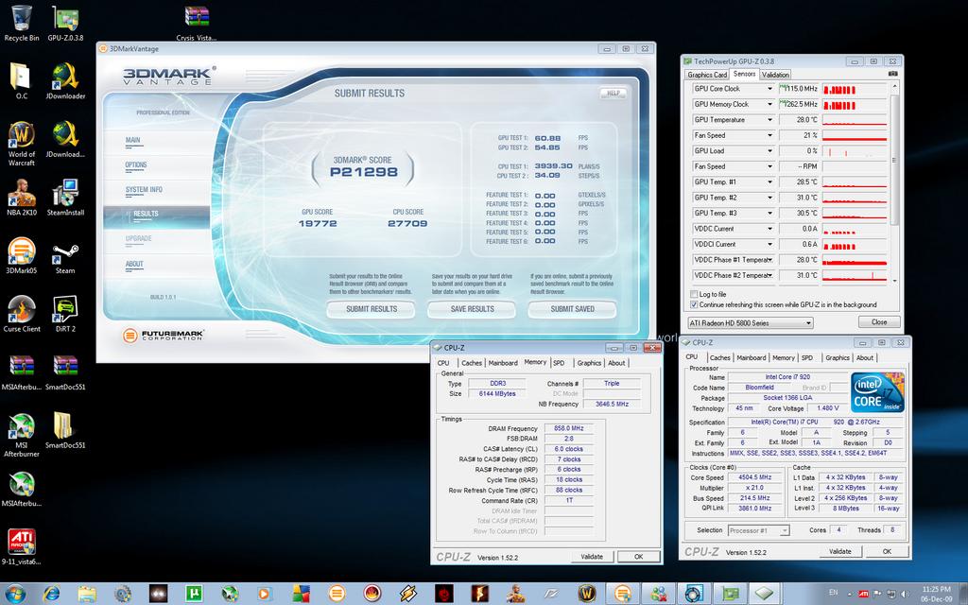
Task: Open 3DMark Vantage Options section
Action: 136,165
